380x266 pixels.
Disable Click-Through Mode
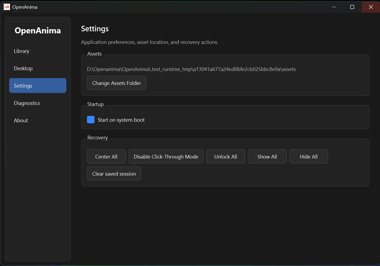pos(166,156)
